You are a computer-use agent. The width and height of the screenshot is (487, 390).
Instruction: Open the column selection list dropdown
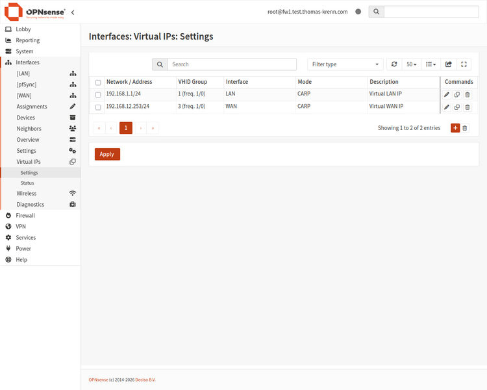pos(431,64)
